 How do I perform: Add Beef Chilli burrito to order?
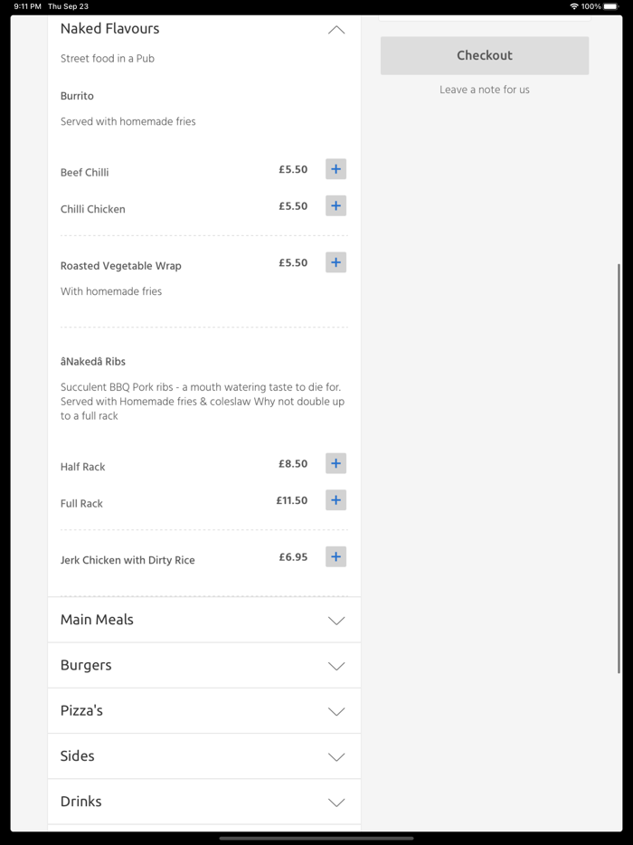click(x=335, y=169)
